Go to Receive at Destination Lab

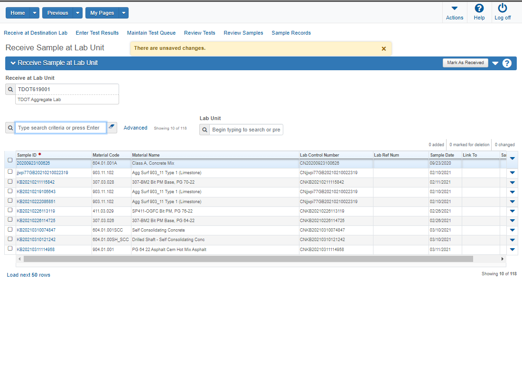click(x=36, y=33)
